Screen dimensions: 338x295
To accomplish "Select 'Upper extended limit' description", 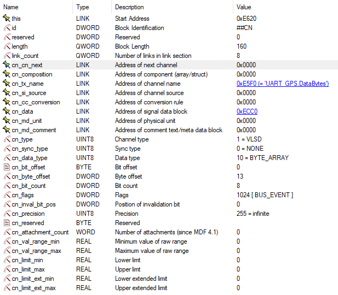I will [x=141, y=288].
